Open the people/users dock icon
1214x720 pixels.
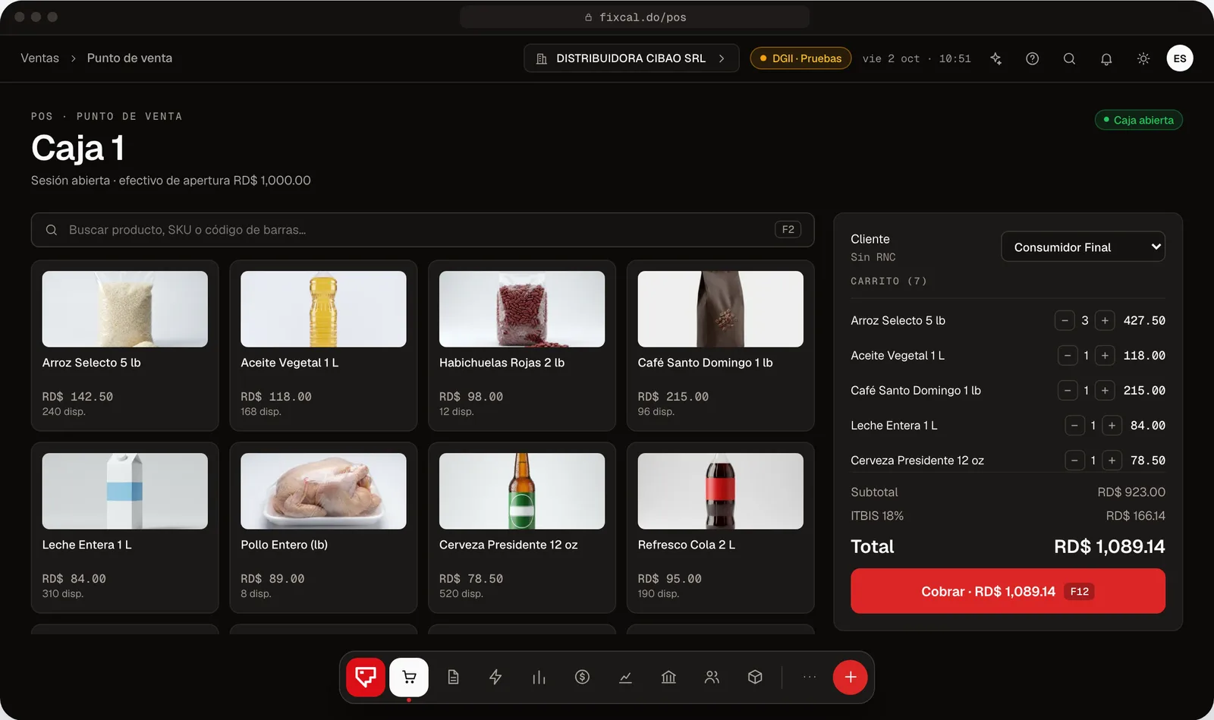[x=712, y=677]
